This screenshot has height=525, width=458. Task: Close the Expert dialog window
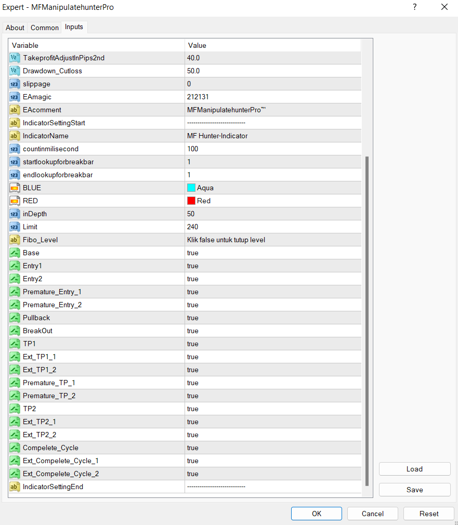(x=444, y=7)
